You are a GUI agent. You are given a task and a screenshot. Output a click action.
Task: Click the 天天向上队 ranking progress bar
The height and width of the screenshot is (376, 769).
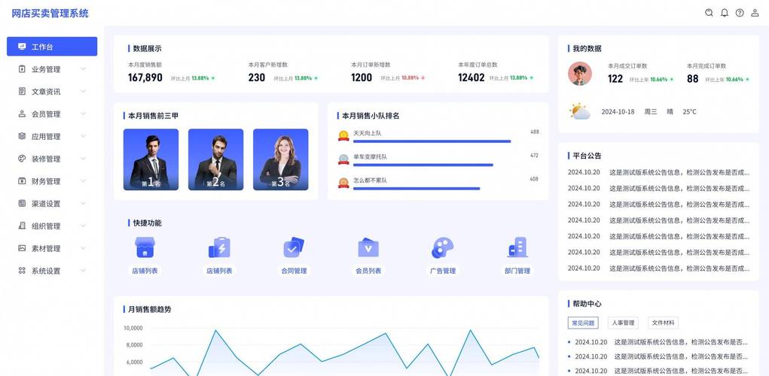click(x=432, y=141)
